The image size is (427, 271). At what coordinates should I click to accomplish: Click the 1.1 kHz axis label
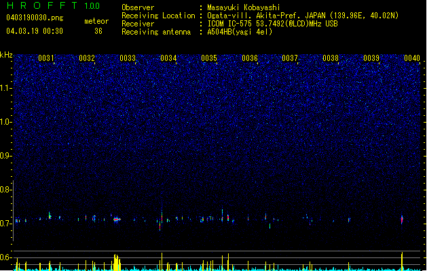[5, 88]
